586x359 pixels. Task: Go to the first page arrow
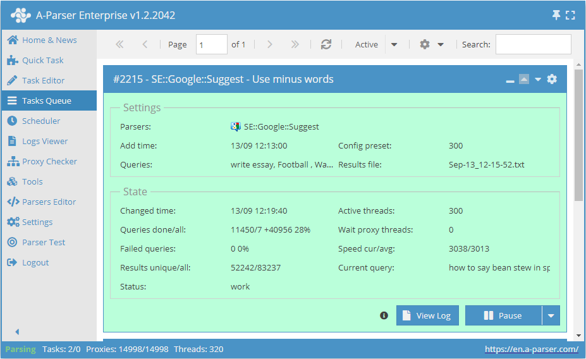(x=119, y=44)
